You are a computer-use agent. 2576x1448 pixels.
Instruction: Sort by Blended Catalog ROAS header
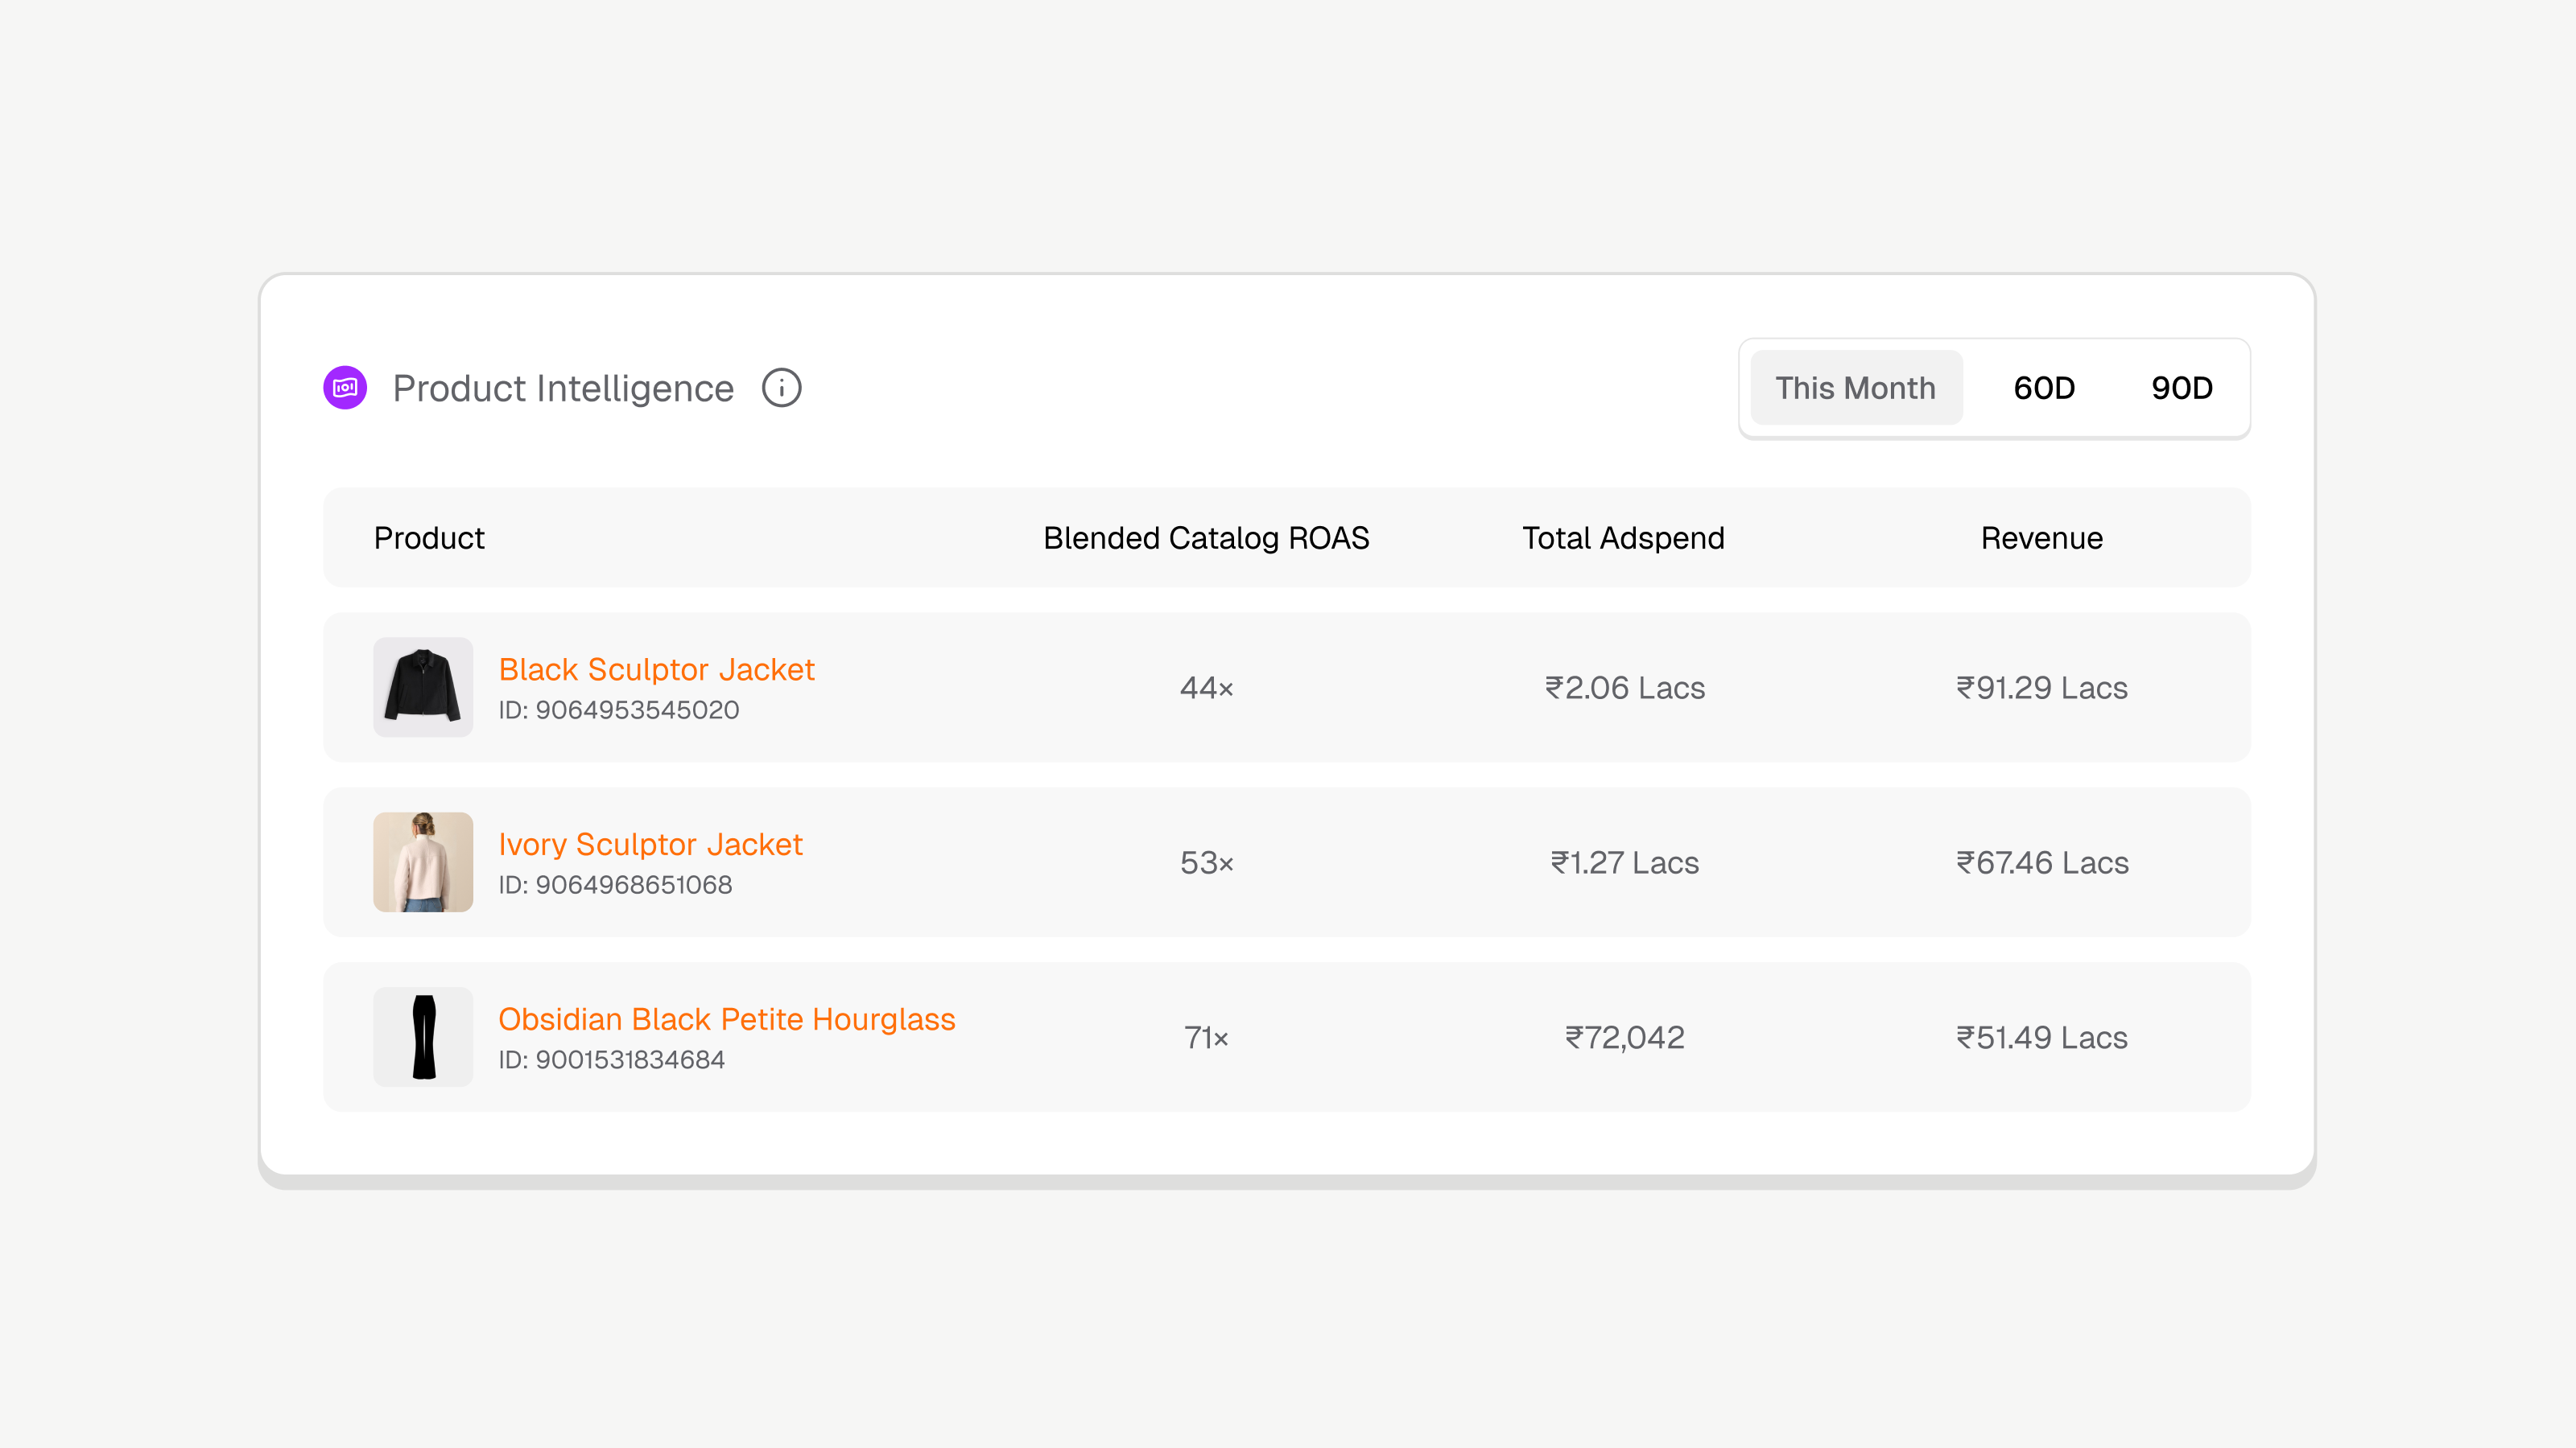click(x=1206, y=539)
